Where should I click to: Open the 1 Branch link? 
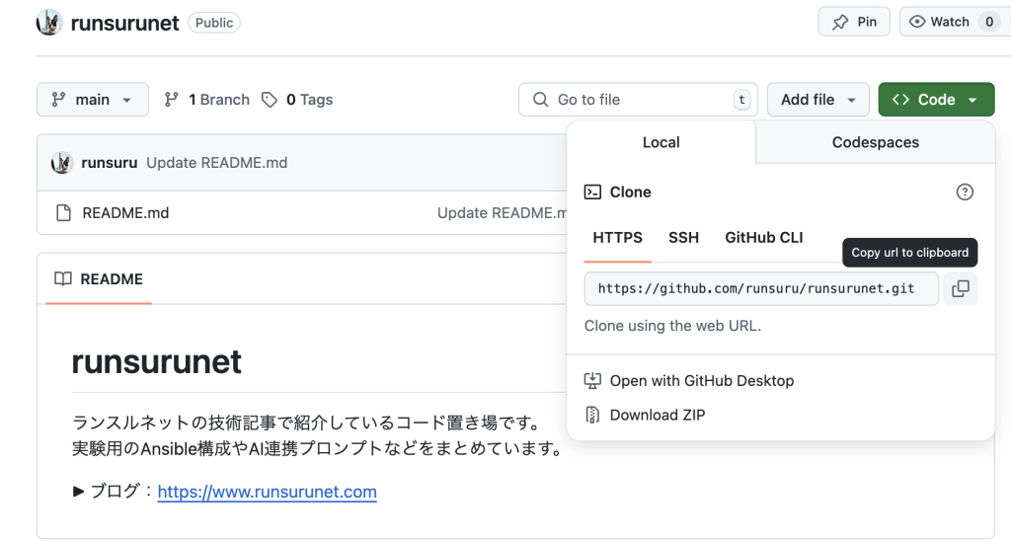click(x=207, y=100)
